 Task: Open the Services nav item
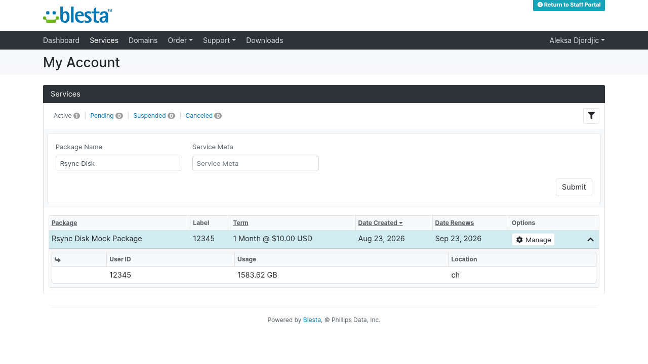[x=104, y=40]
